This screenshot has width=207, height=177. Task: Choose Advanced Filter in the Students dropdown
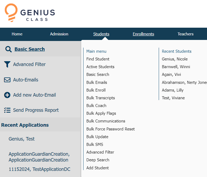coord(100,152)
